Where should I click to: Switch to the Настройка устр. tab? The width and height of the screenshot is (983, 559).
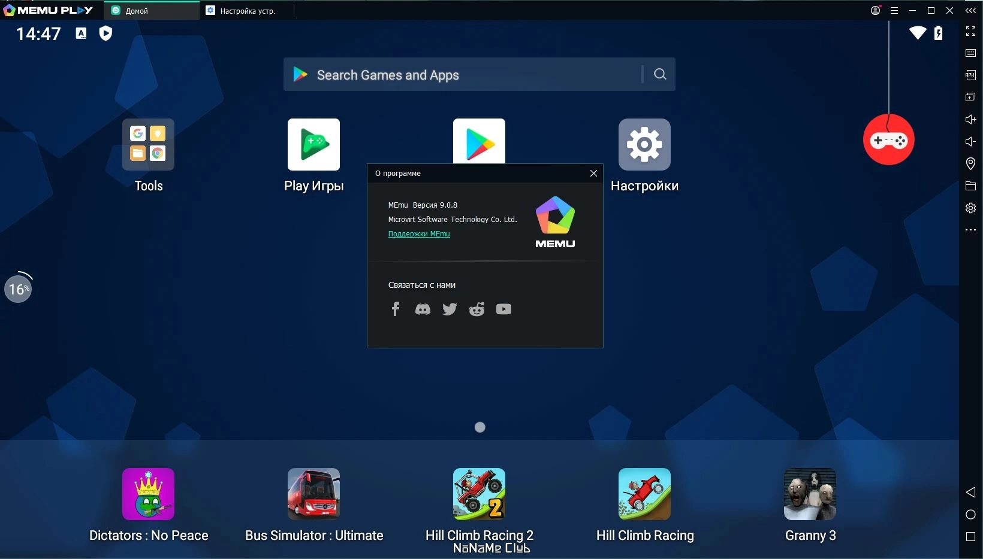pyautogui.click(x=246, y=11)
